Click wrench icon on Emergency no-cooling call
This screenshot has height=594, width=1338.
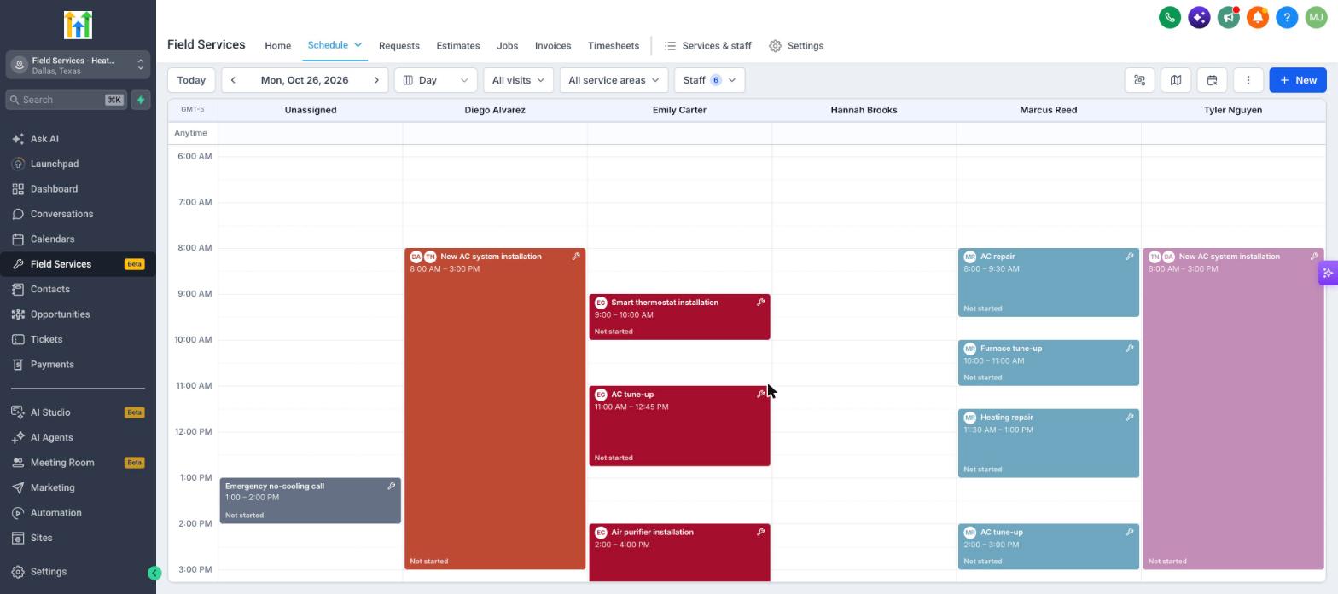[x=392, y=487]
